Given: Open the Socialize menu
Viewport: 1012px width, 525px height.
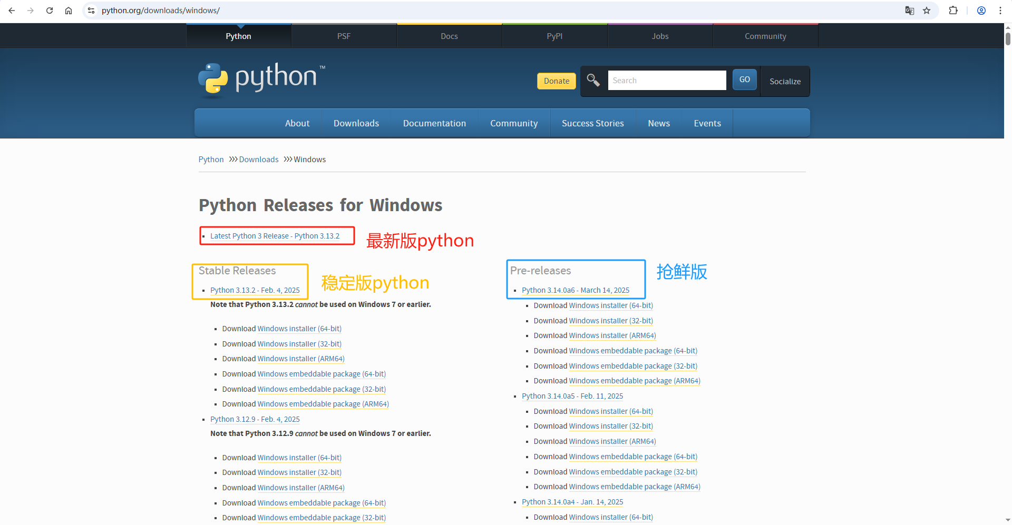Looking at the screenshot, I should (785, 81).
